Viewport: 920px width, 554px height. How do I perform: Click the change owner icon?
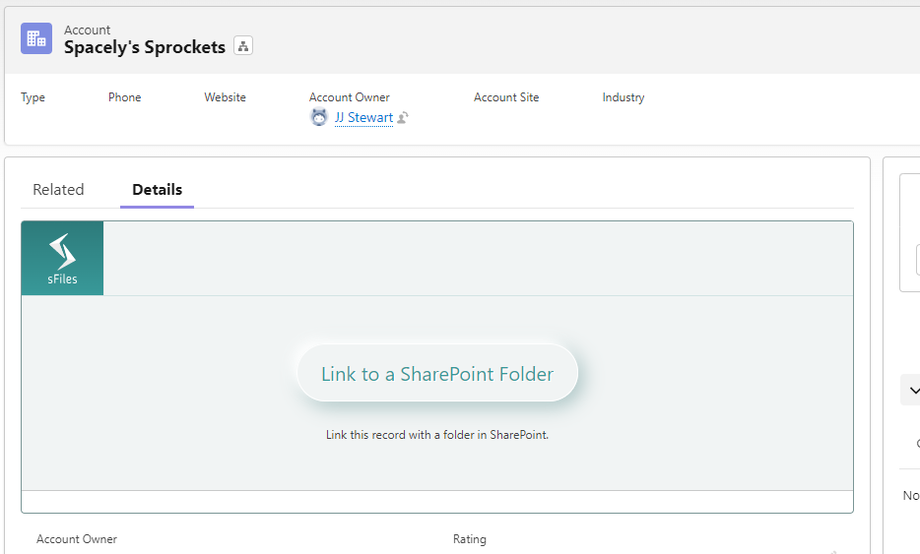pyautogui.click(x=403, y=118)
